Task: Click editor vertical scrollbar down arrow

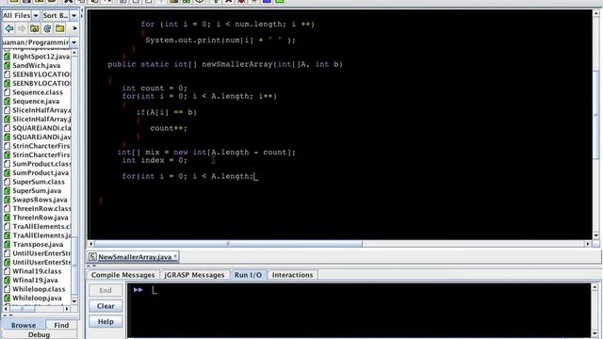Action: [x=596, y=235]
